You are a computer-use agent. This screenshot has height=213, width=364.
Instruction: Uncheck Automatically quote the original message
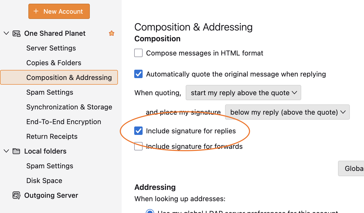(x=138, y=74)
